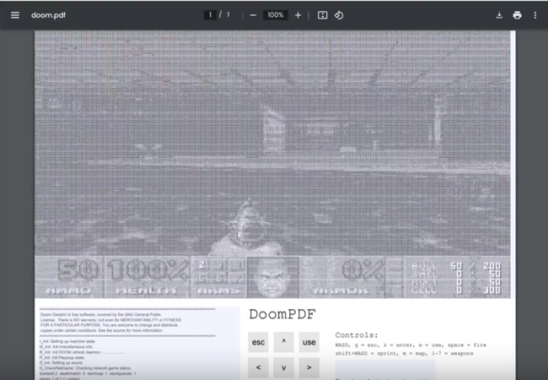
Task: Click the 'shift+WASD = sprint' controls line
Action: [x=404, y=354]
